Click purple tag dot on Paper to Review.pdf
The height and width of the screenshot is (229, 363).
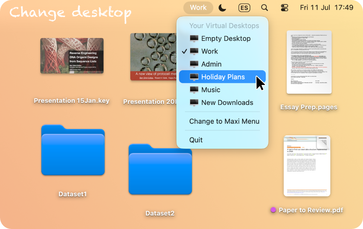[273, 210]
